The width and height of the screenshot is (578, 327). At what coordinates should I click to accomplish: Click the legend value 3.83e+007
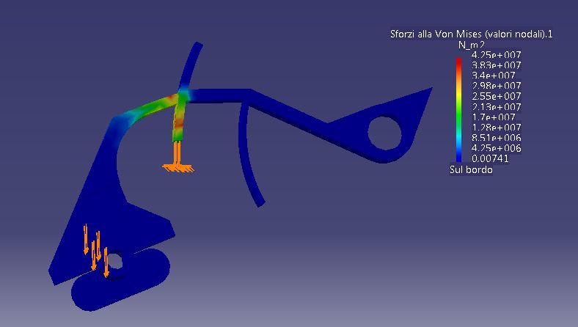[496, 65]
